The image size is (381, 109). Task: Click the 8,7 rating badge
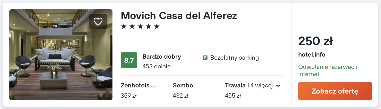pyautogui.click(x=129, y=60)
